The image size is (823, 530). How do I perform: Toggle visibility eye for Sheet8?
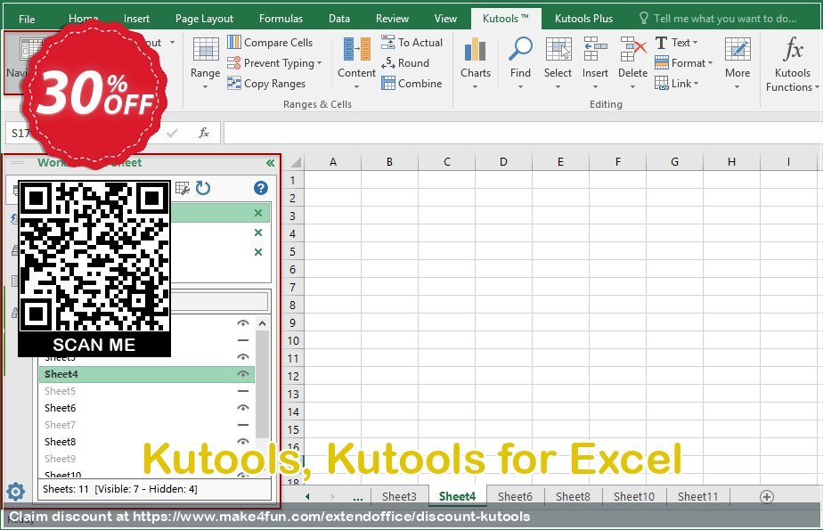pyautogui.click(x=242, y=442)
